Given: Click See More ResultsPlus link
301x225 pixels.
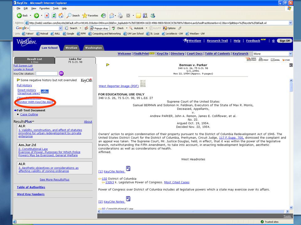Looking at the screenshot, I should (x=55, y=180).
